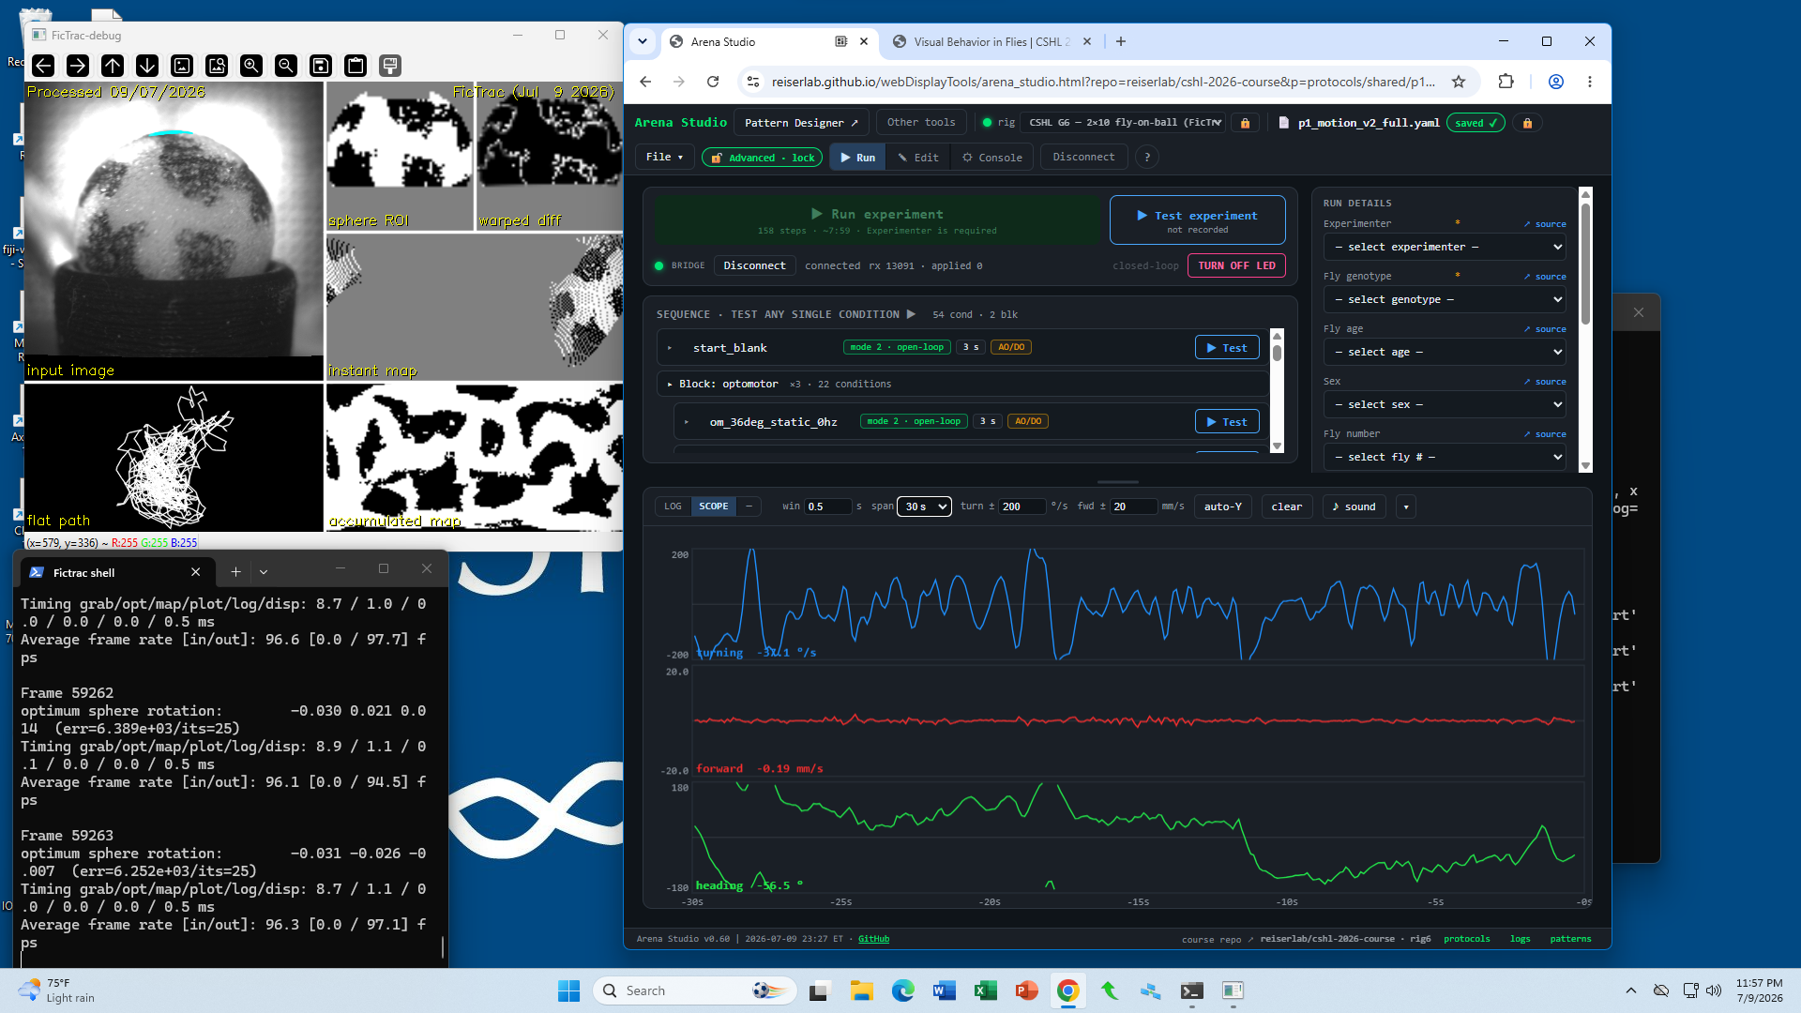Viewport: 1801px width, 1013px height.
Task: Open the Chrome profile icon
Action: (1556, 82)
